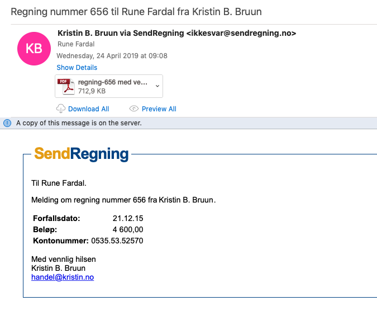Screen dimensions: 377x315
Task: Click the Preview All eye icon
Action: 134,109
